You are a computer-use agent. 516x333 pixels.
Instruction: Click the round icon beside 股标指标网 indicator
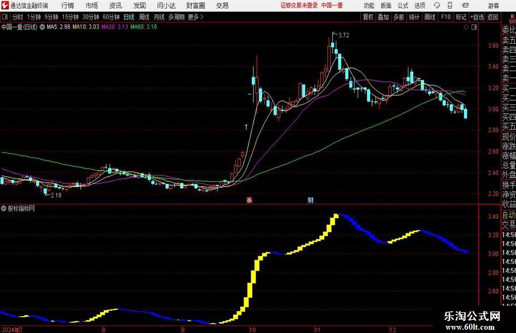[x=4, y=208]
